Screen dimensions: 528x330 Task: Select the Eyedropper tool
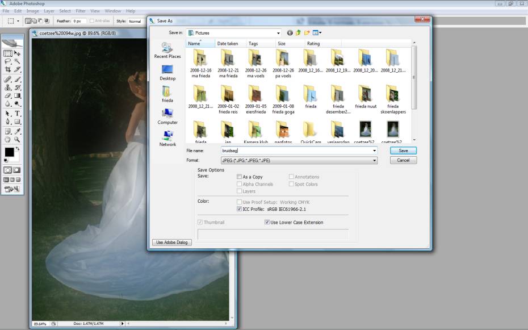[x=17, y=131]
